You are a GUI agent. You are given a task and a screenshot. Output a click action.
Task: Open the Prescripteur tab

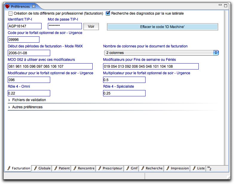click(112, 168)
